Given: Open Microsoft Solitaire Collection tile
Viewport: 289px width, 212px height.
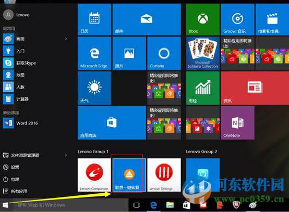Looking at the screenshot, I should pos(203,53).
